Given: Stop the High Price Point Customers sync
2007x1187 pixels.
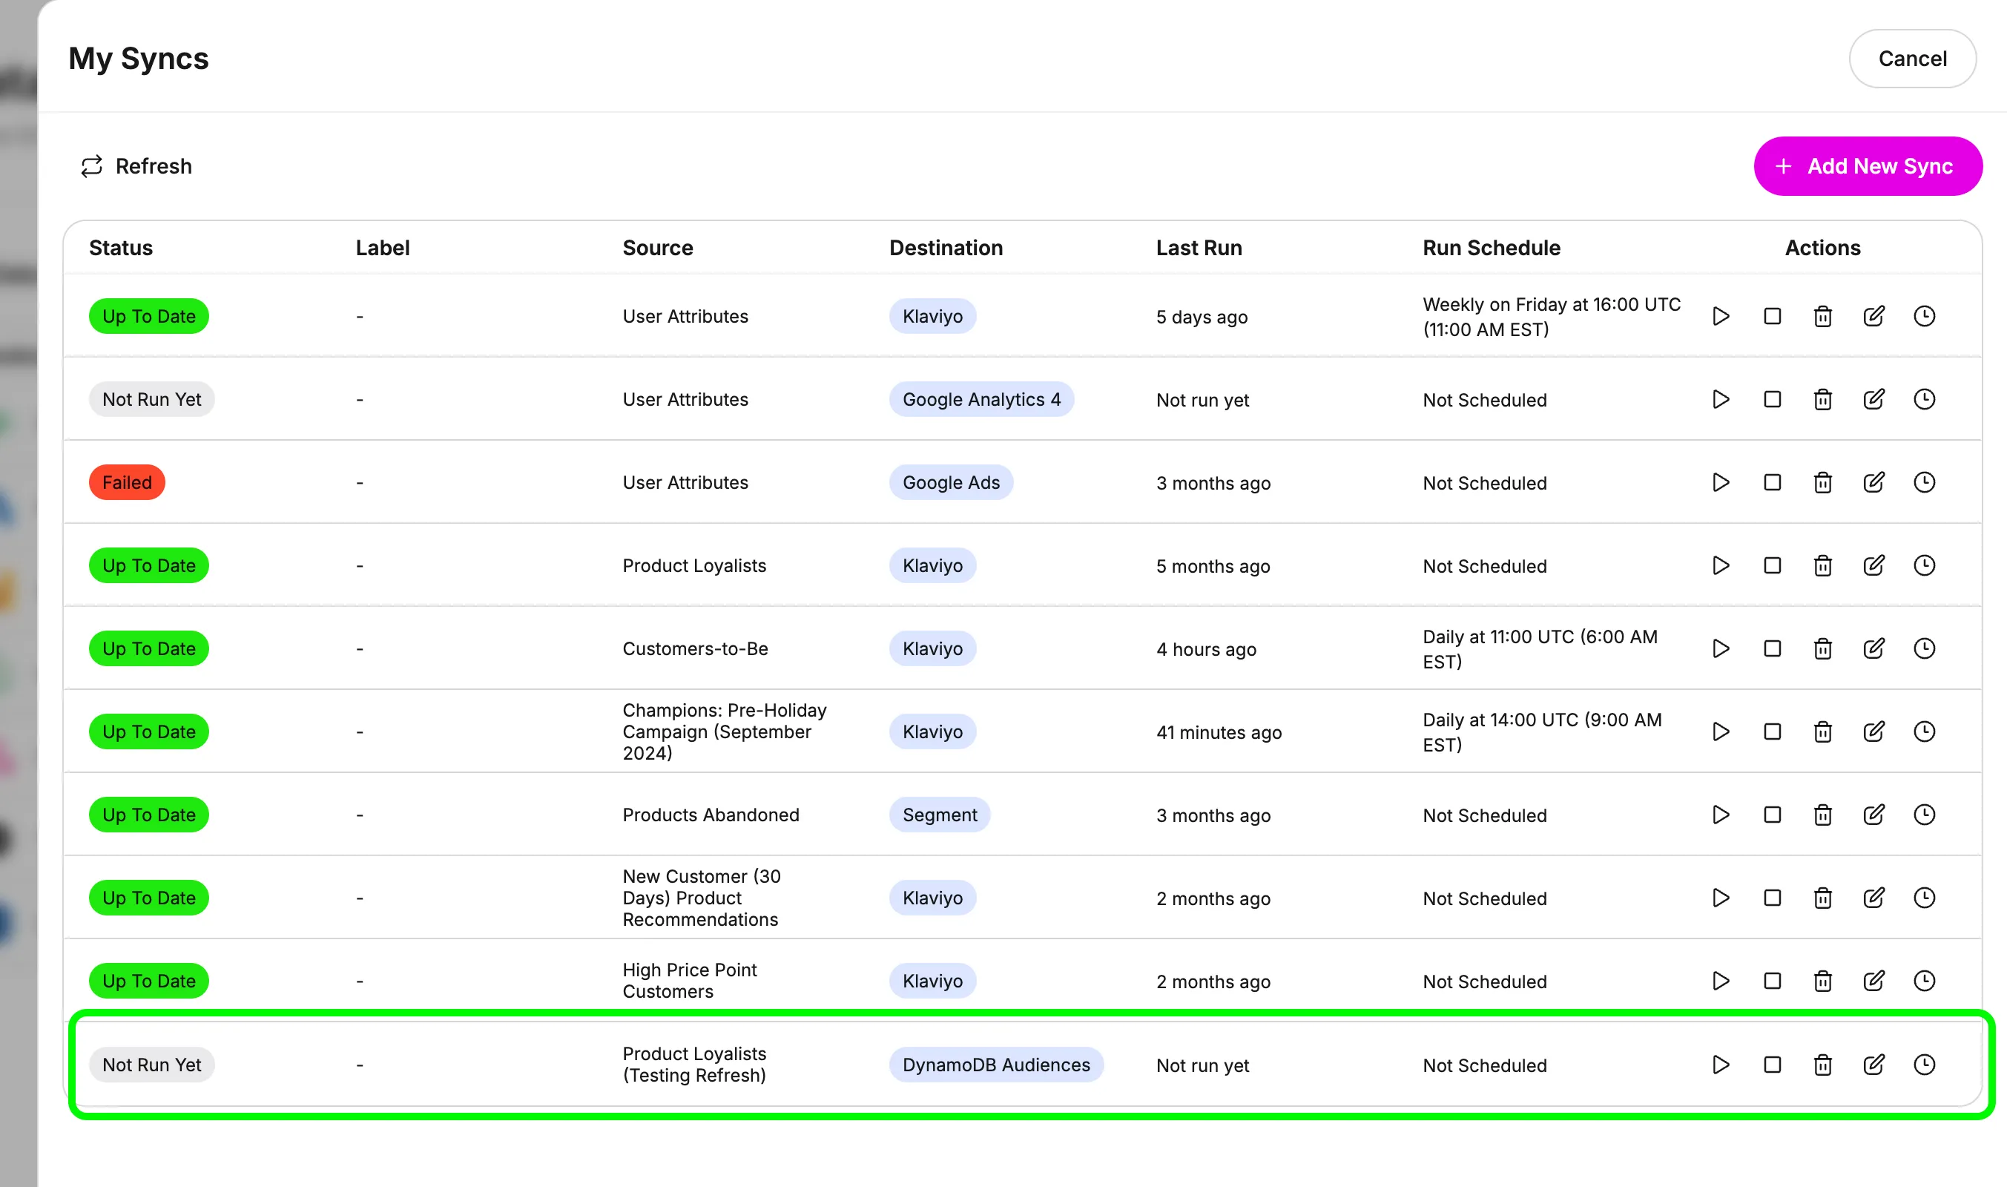Looking at the screenshot, I should [x=1772, y=981].
